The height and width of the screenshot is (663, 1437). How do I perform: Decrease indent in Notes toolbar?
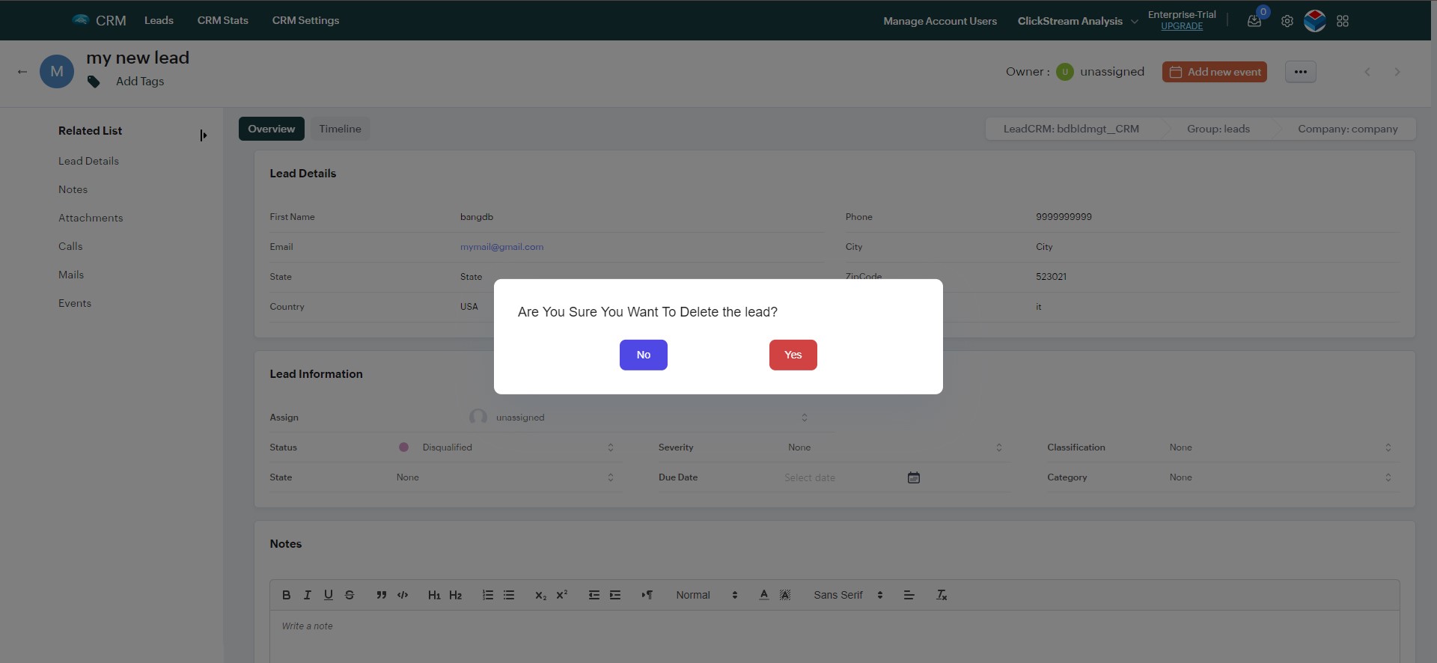pos(594,595)
